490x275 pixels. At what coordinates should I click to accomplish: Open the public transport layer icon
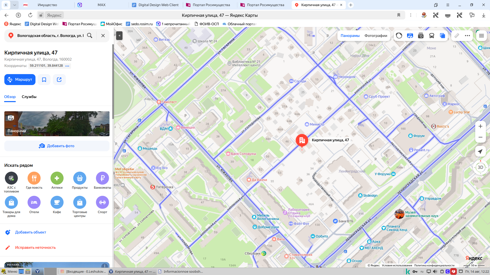pyautogui.click(x=432, y=36)
